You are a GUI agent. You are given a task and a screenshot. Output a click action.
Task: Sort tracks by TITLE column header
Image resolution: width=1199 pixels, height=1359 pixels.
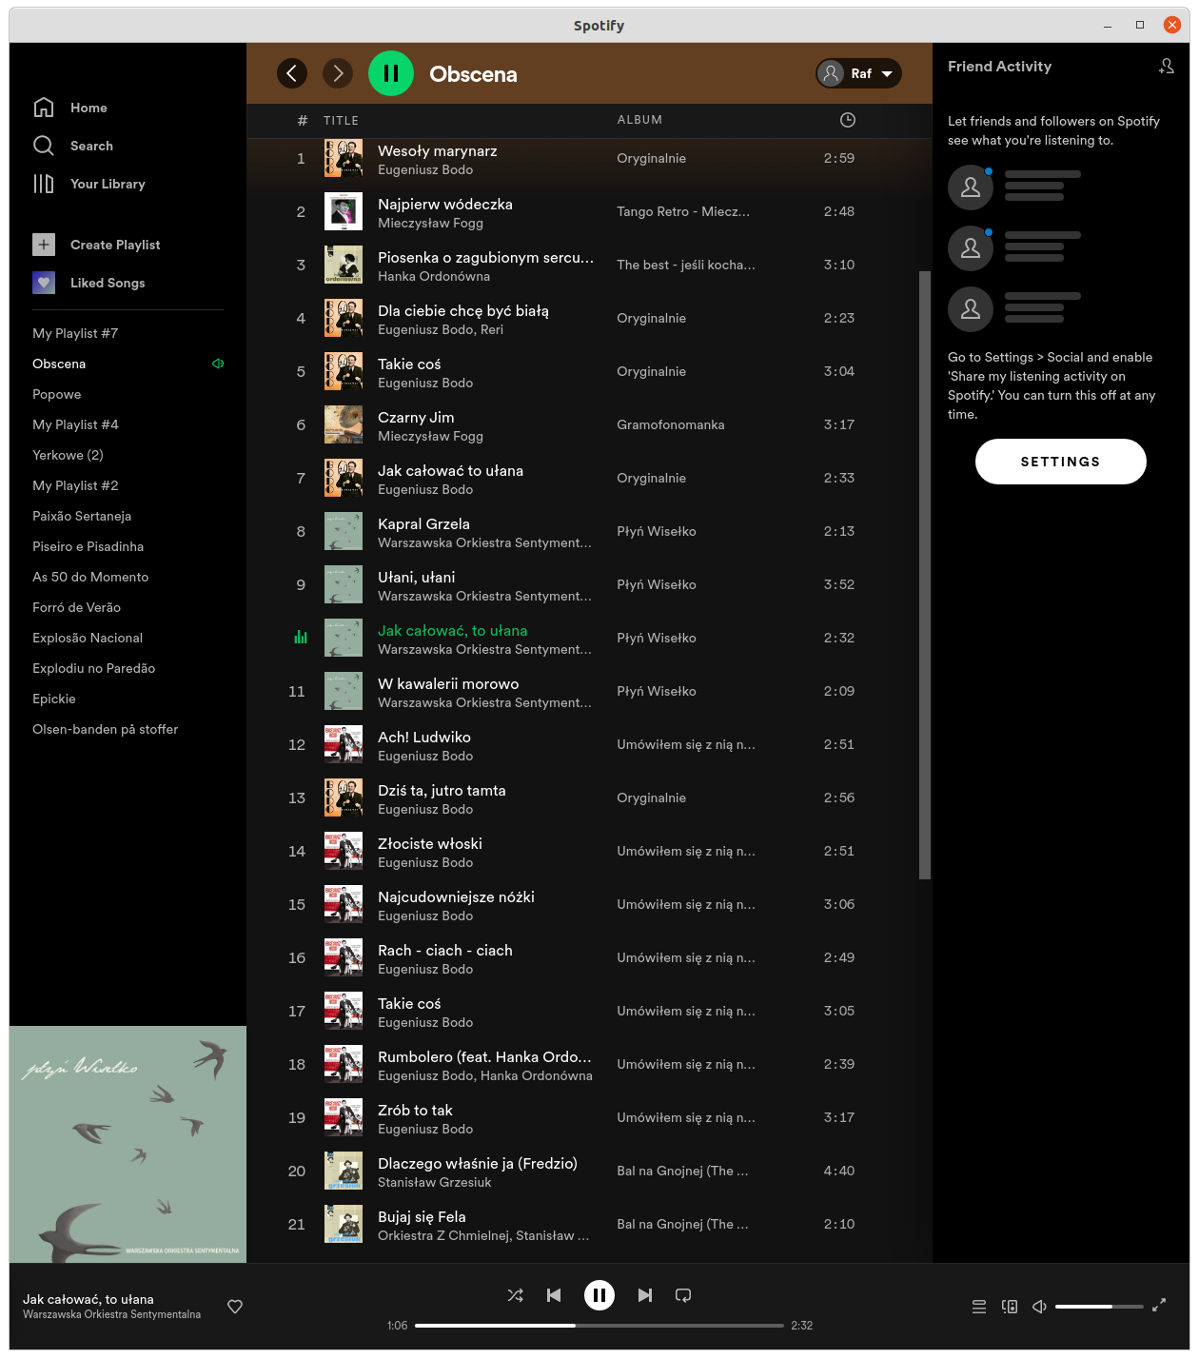coord(341,121)
